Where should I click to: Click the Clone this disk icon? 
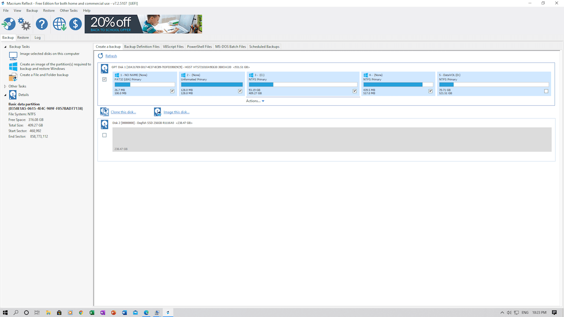point(104,112)
